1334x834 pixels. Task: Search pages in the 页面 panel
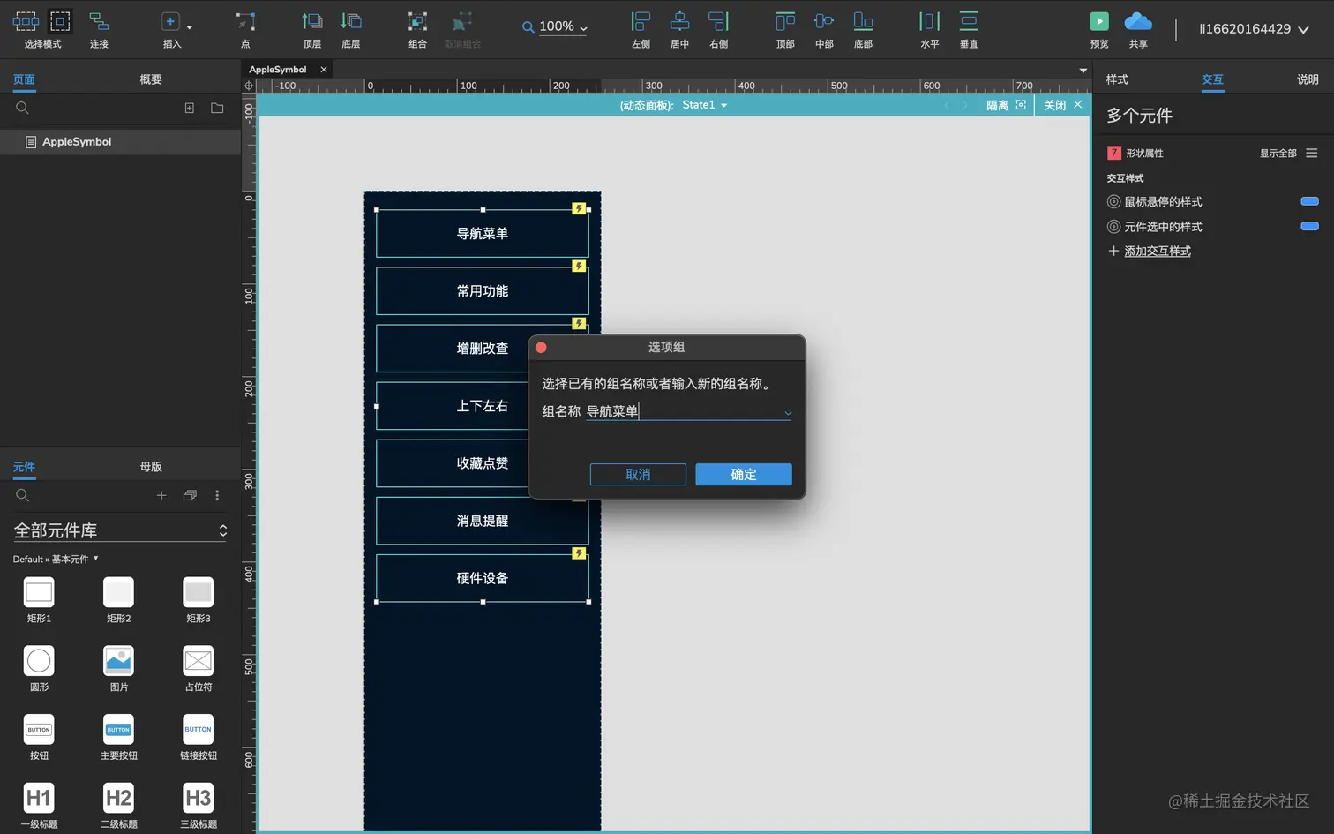click(23, 108)
